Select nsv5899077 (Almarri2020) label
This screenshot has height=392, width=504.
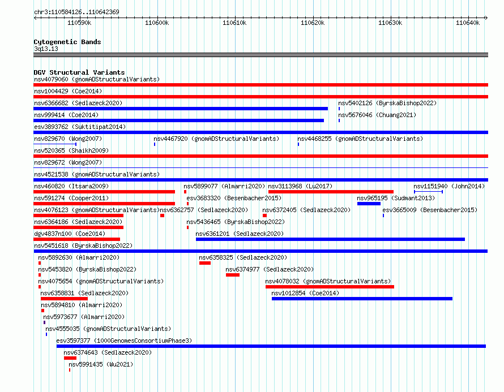pyautogui.click(x=224, y=186)
